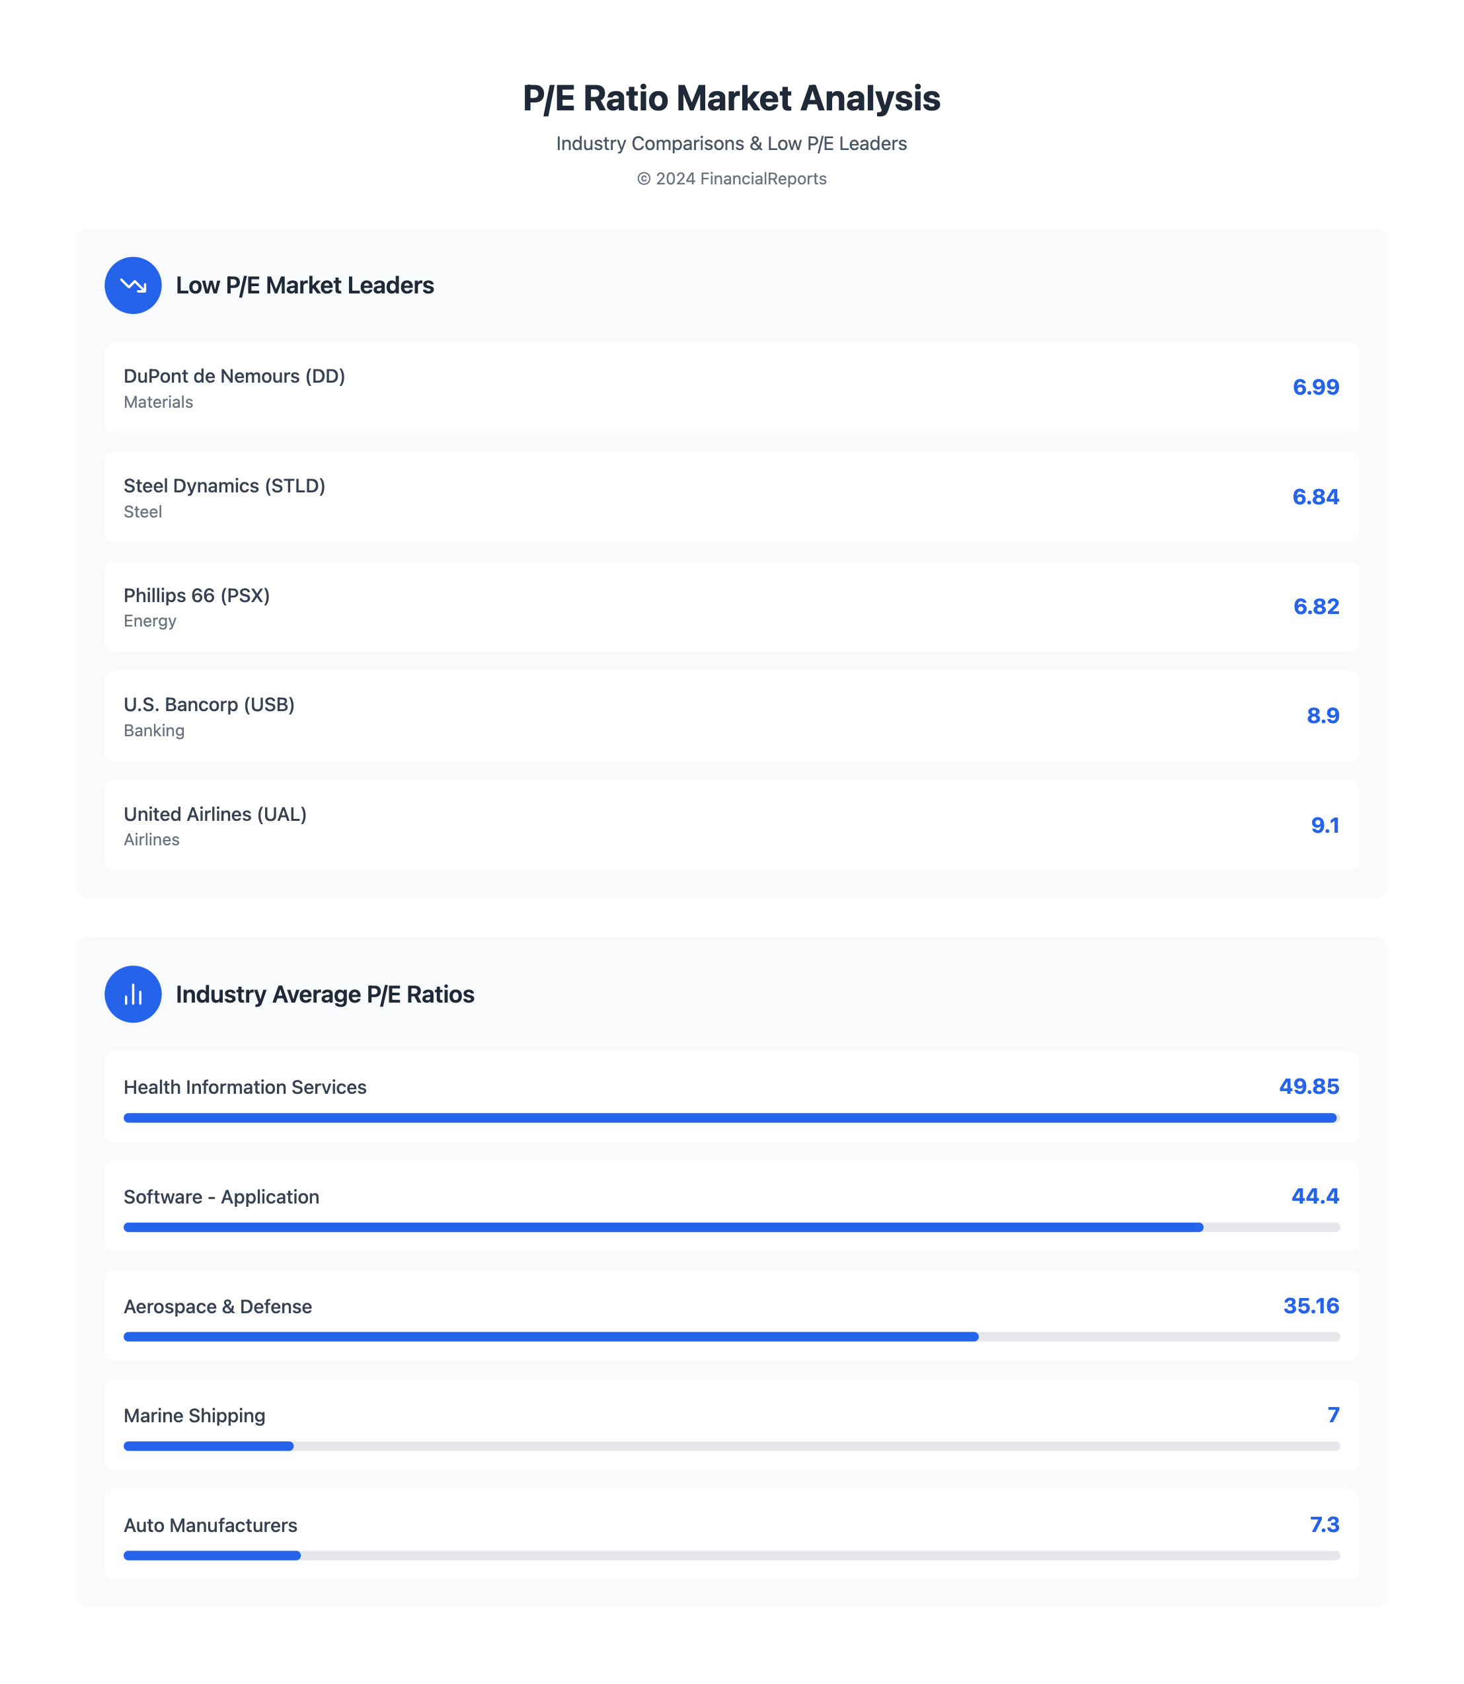Click the P/E Ratio Market Analysis title
Viewport: 1464px width, 1684px height.
pos(731,98)
